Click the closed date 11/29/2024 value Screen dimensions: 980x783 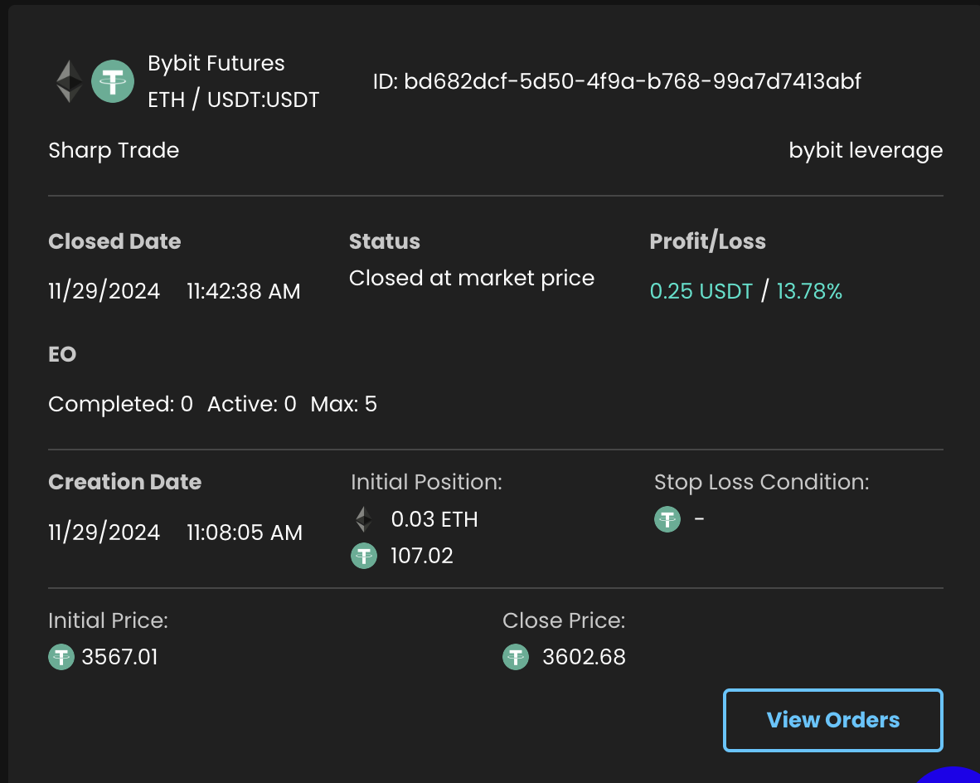(104, 291)
